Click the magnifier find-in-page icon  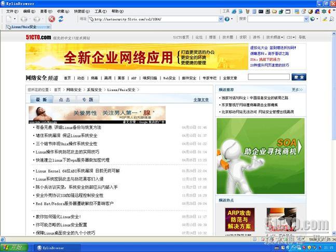pos(331,19)
